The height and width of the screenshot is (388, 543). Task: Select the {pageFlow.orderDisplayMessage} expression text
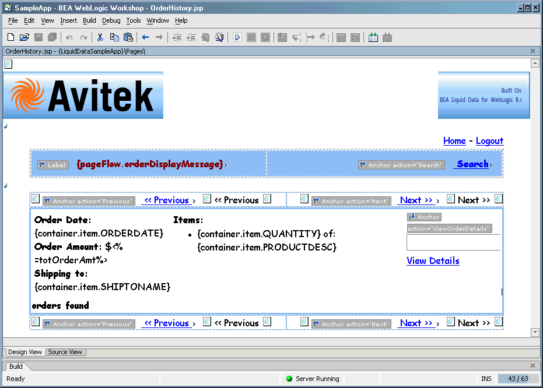point(149,164)
